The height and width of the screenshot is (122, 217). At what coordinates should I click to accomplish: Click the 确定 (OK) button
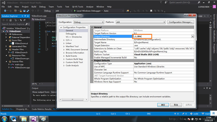click(163, 105)
